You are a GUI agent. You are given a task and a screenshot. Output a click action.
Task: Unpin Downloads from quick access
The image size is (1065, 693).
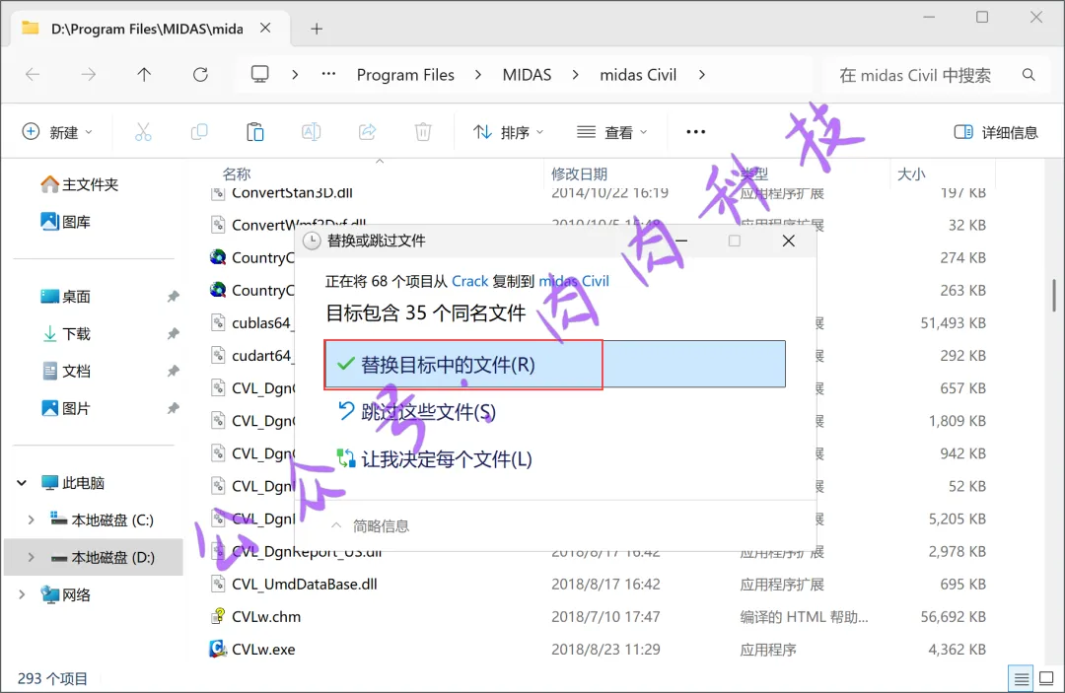coord(174,334)
